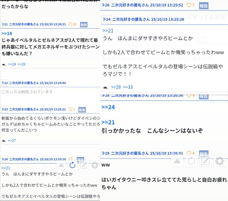Open anchor link >>14 in post 21
The height and width of the screenshot is (201, 228).
coord(7,33)
